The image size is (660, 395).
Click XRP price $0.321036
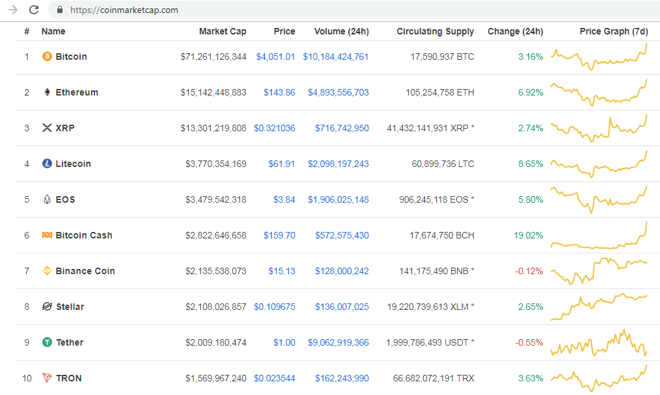[x=275, y=128]
